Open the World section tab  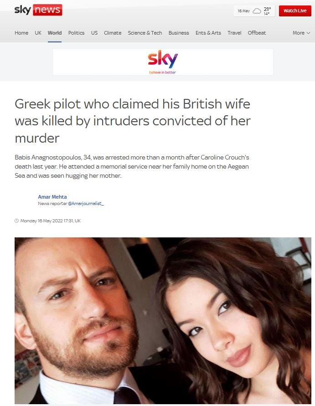tap(55, 33)
